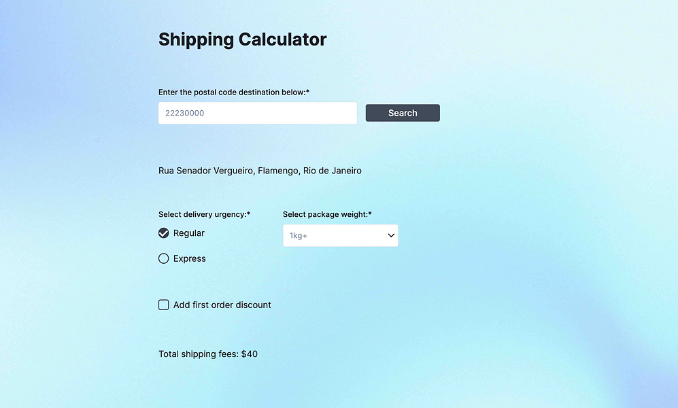This screenshot has height=408, width=678.
Task: Focus the postal code input field
Action: [258, 113]
